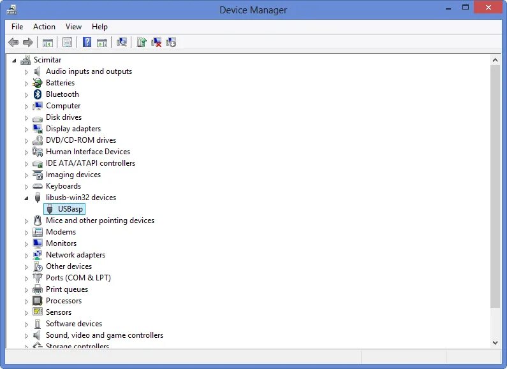Expand Audio inputs and outputs node
Viewport: 507px width, 369px height.
pyautogui.click(x=26, y=72)
